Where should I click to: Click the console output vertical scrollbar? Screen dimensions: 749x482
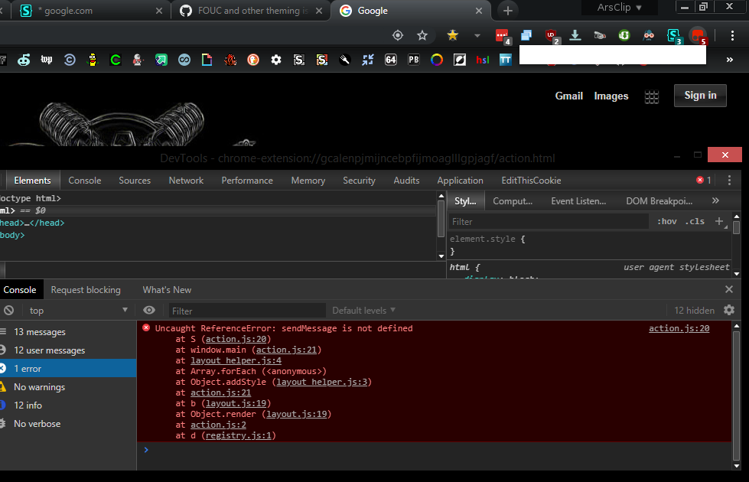click(x=736, y=396)
